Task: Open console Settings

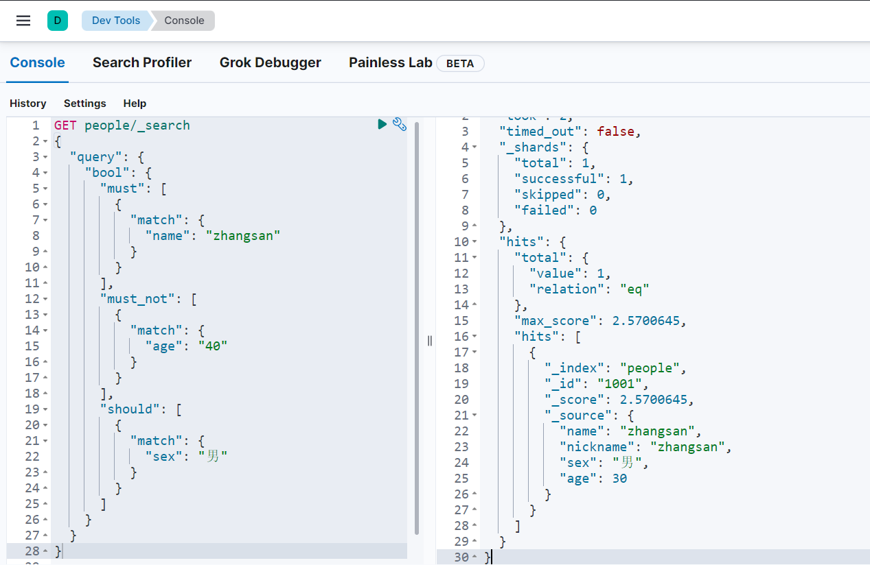Action: pos(85,104)
